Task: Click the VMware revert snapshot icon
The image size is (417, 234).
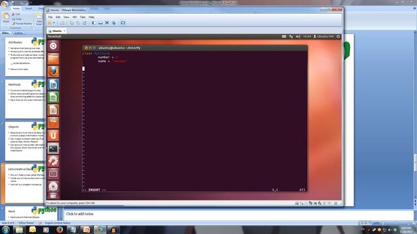Action: click(78, 23)
